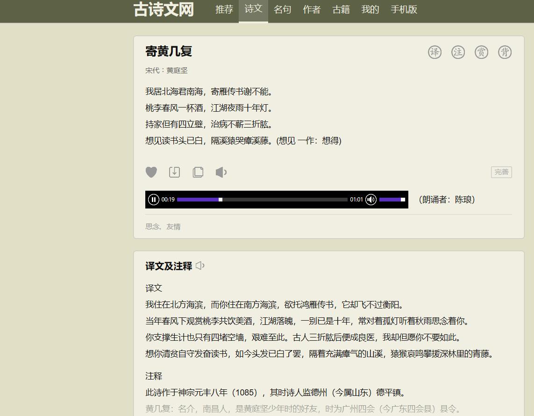Click the 完善 button
This screenshot has width=534, height=416.
tap(501, 172)
